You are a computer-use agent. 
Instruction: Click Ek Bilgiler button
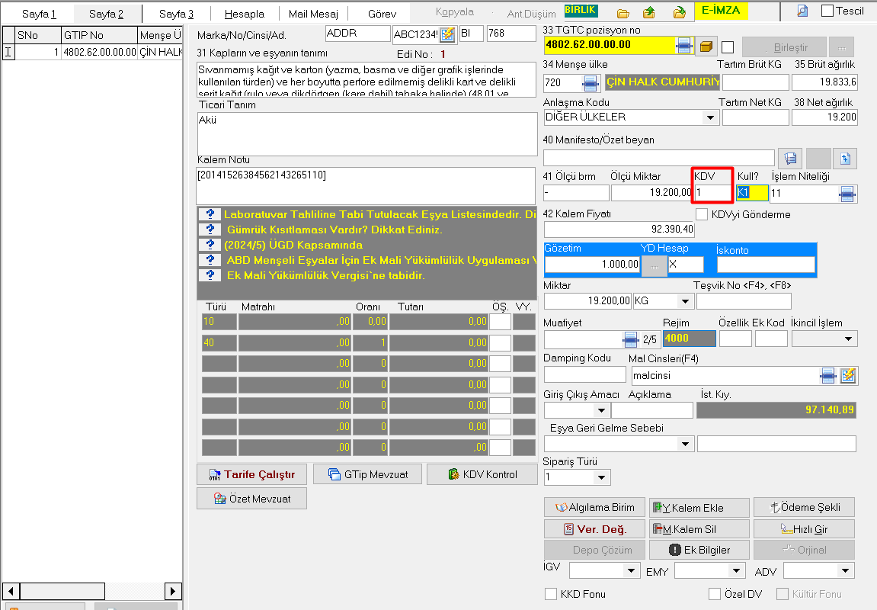click(699, 550)
